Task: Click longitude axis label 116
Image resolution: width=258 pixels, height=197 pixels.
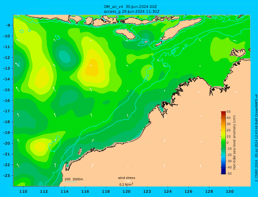Action: [85, 192]
